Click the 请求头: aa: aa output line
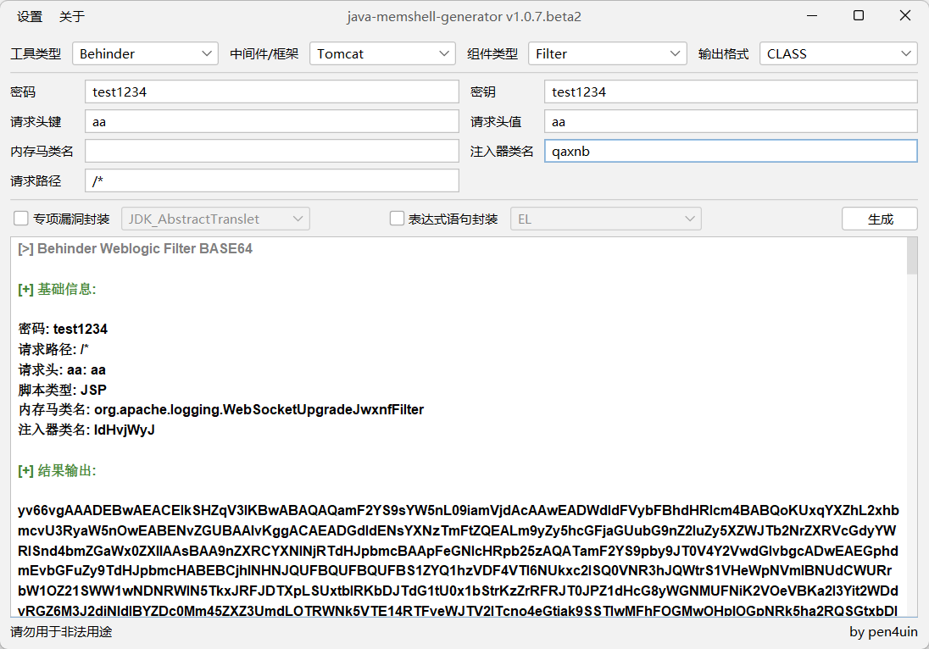Screen dimensions: 929x649 [x=62, y=370]
